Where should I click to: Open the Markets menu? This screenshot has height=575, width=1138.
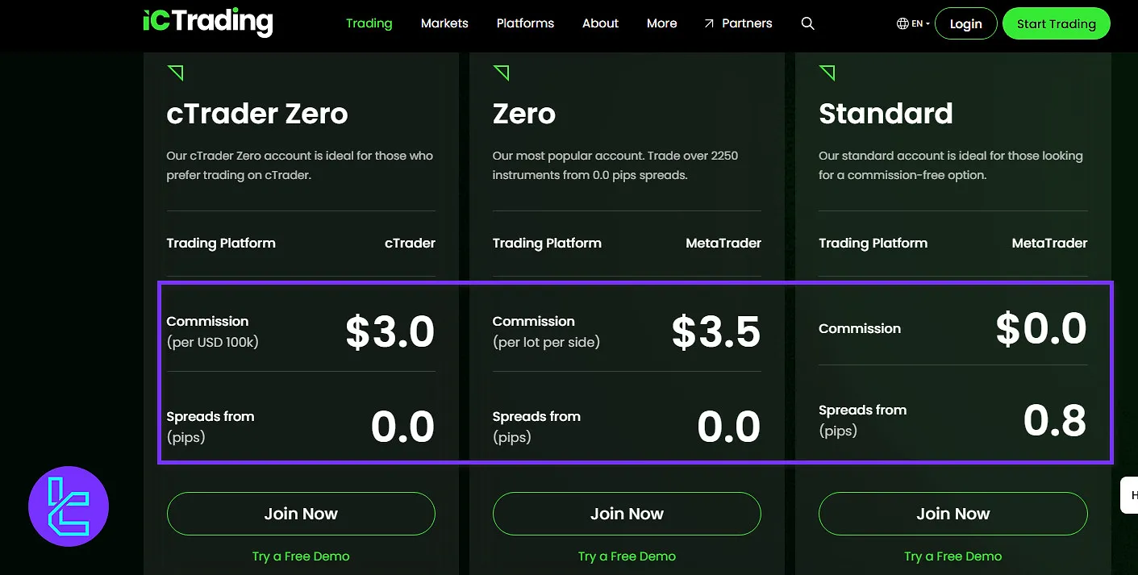tap(444, 23)
